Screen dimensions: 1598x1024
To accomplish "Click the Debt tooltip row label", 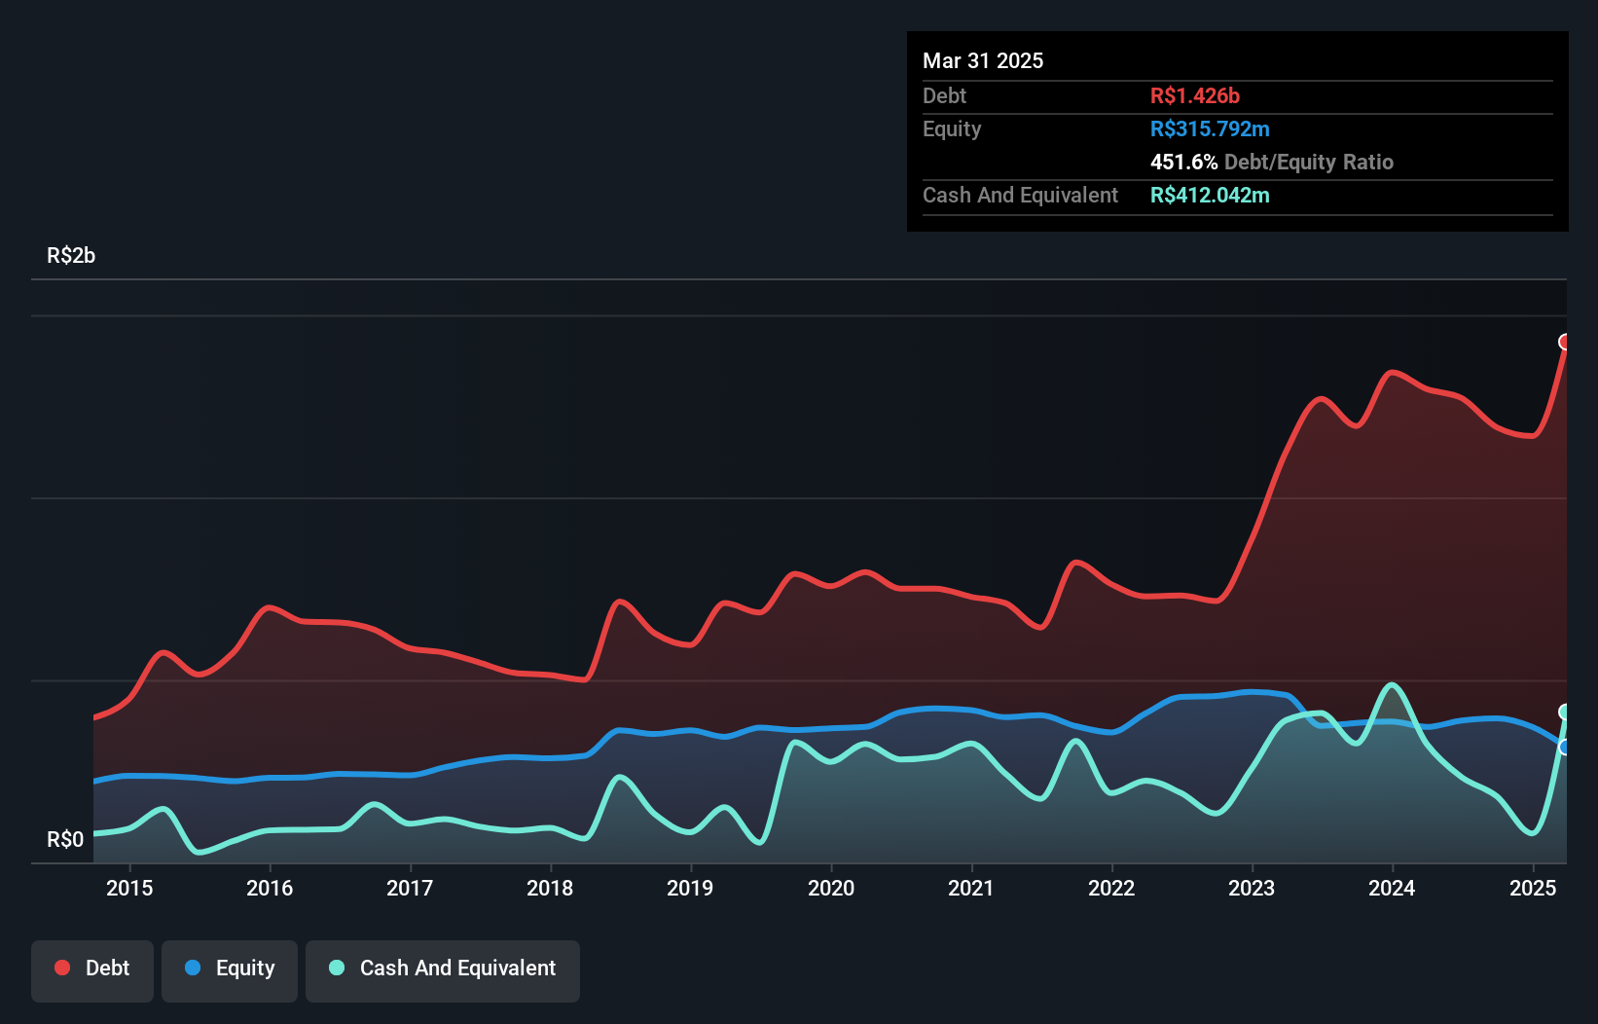I will 944,95.
